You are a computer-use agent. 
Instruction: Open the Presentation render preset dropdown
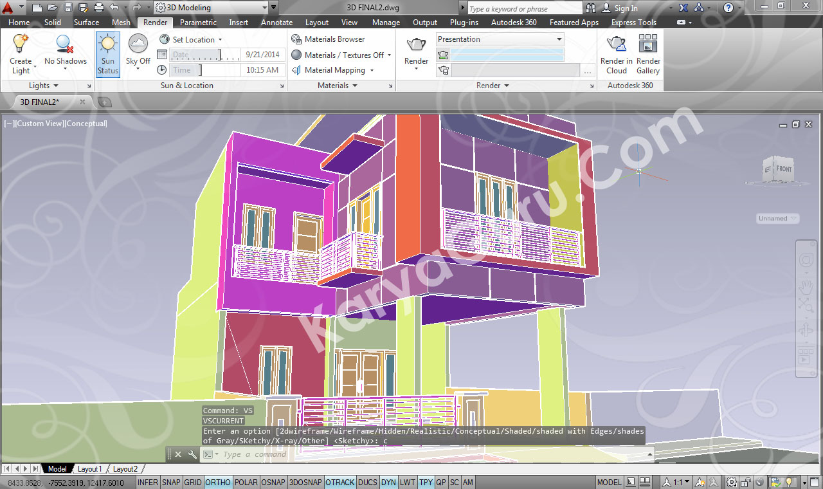click(500, 39)
